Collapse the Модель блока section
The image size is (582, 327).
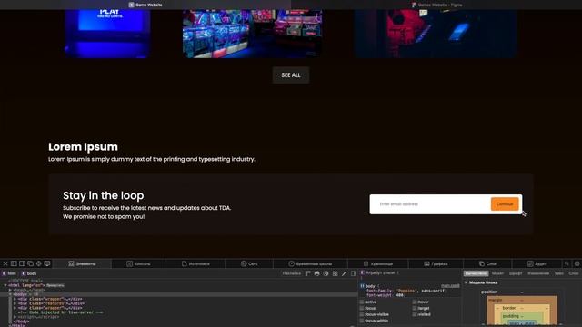point(466,282)
